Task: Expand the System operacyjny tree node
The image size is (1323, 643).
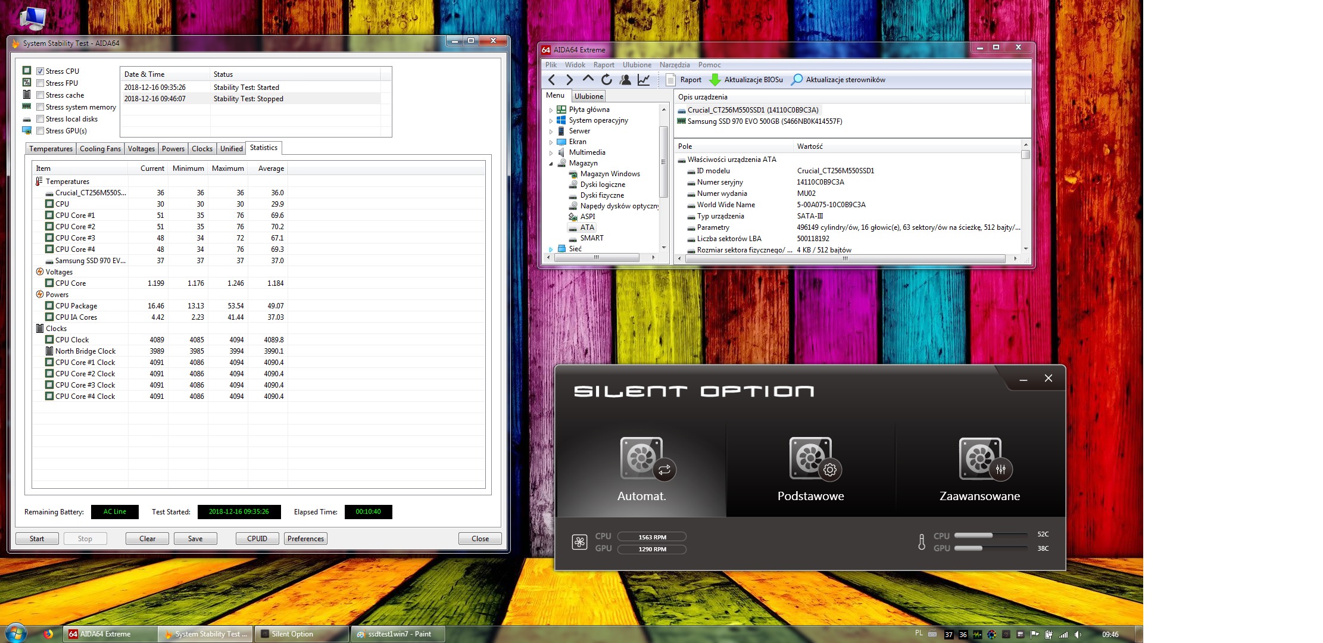Action: tap(551, 121)
